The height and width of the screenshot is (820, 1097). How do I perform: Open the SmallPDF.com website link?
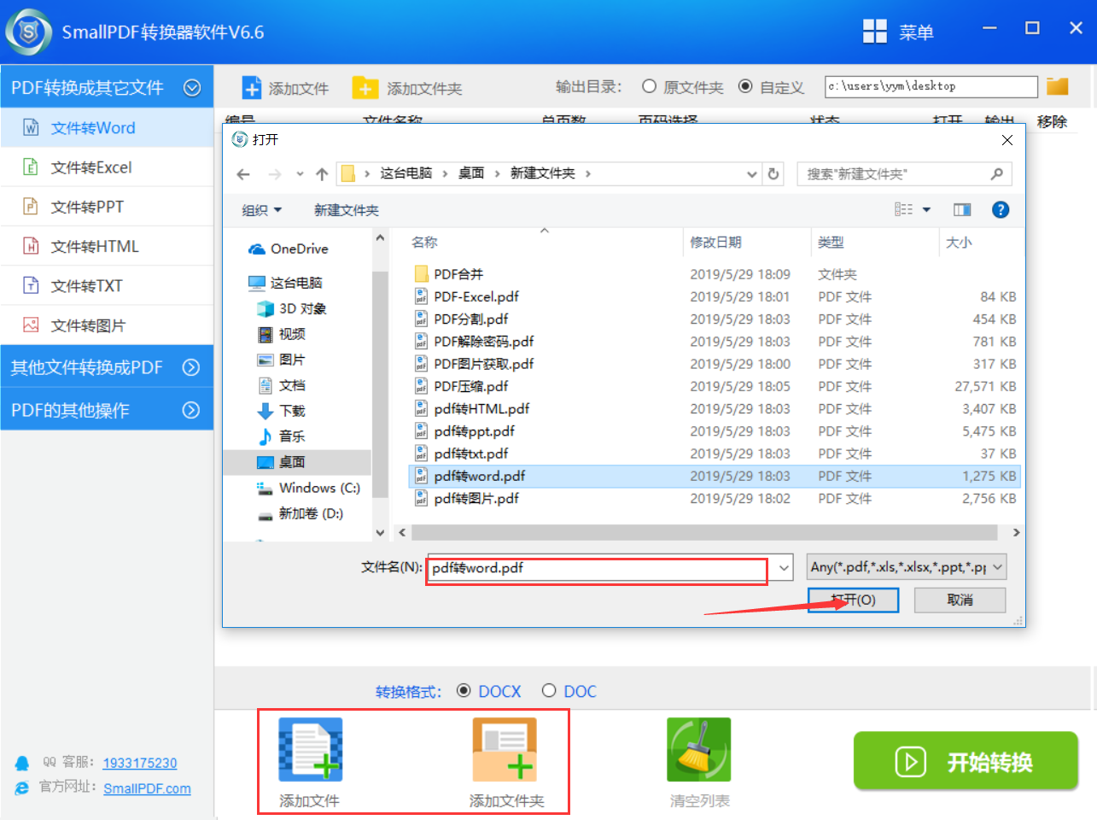(x=147, y=788)
